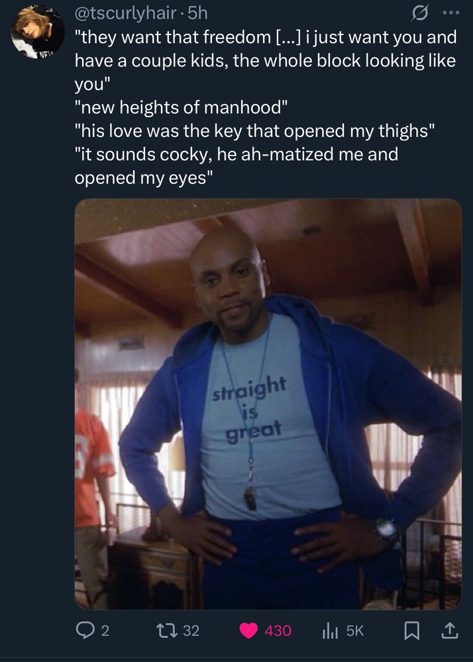
Task: Click the 5h timestamp
Action: pyautogui.click(x=197, y=13)
